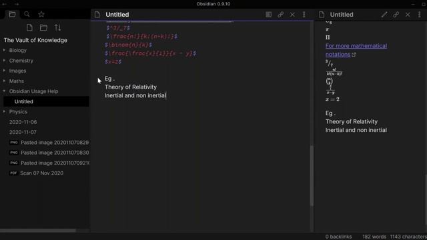This screenshot has width=427, height=240.
Task: Open Pasted image 202011070921
Action: point(49,163)
